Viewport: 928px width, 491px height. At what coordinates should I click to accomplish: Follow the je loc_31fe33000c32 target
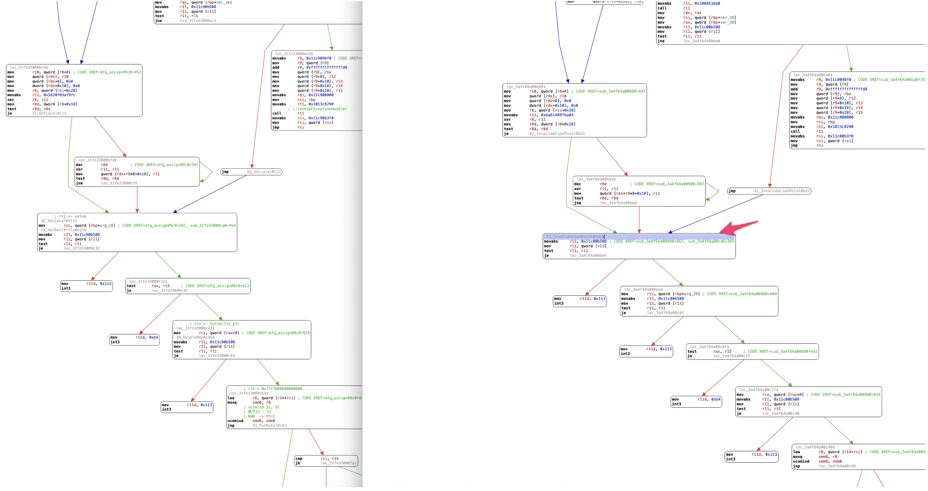click(x=82, y=248)
